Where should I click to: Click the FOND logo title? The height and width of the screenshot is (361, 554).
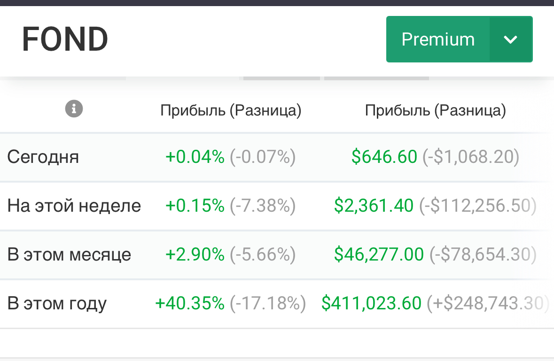coord(65,39)
